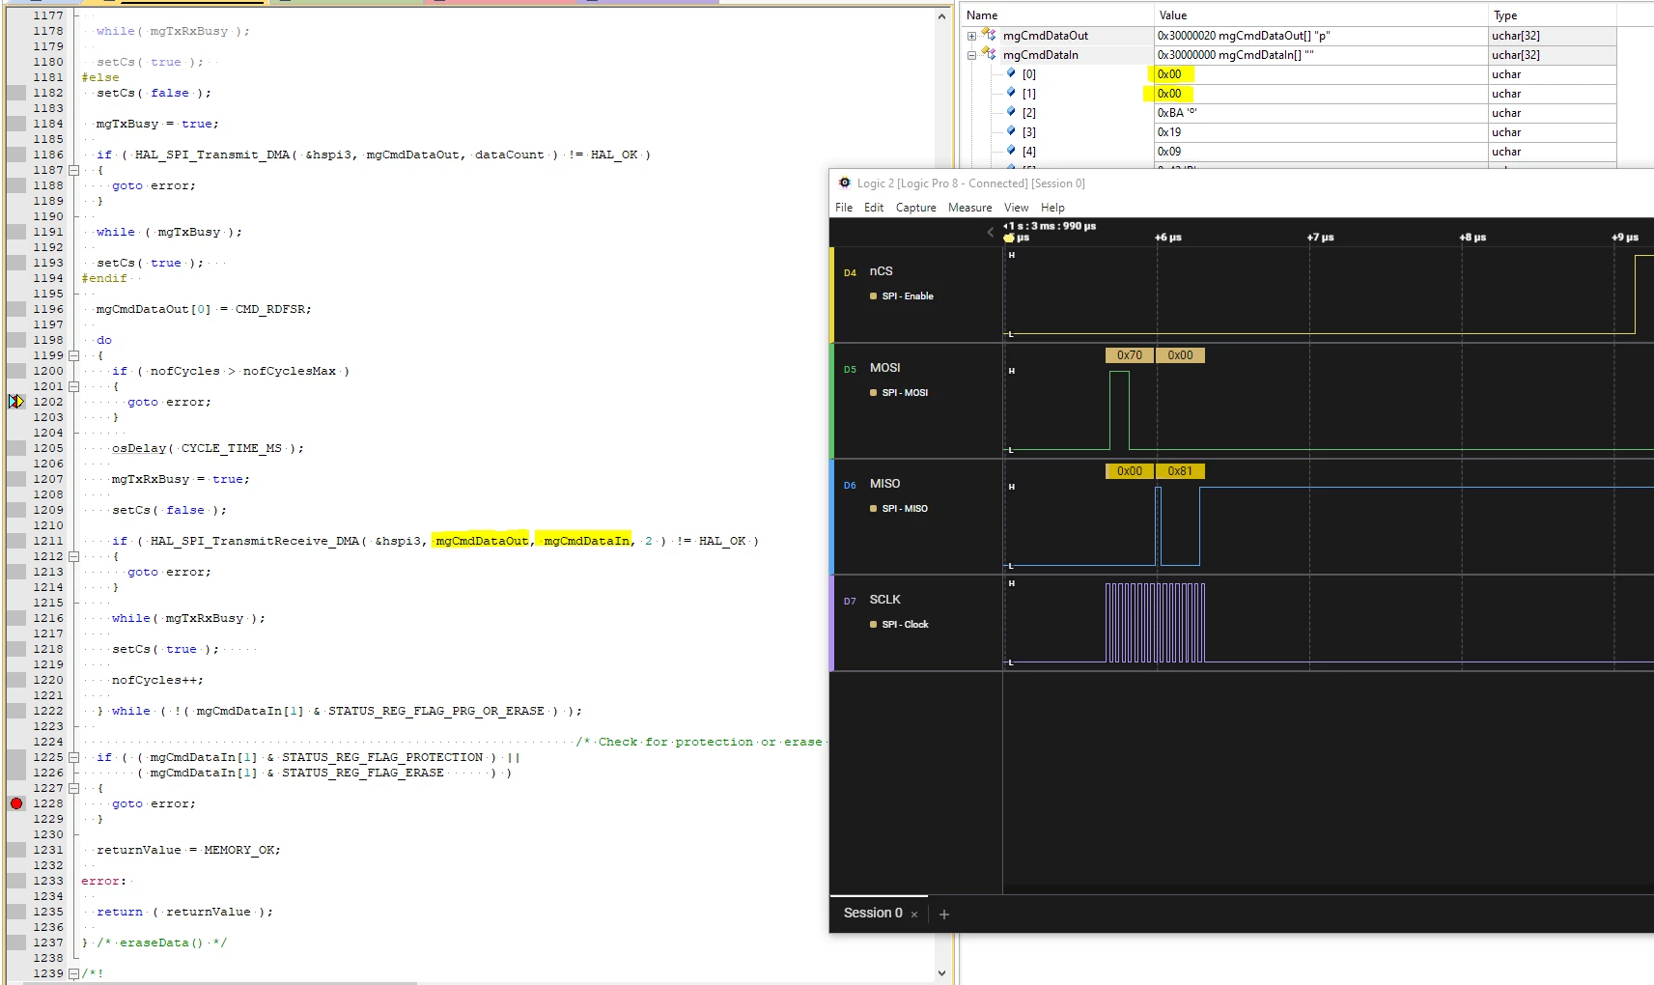Expand the mgCmdDataOut array node
This screenshot has height=985, width=1654.
(971, 36)
